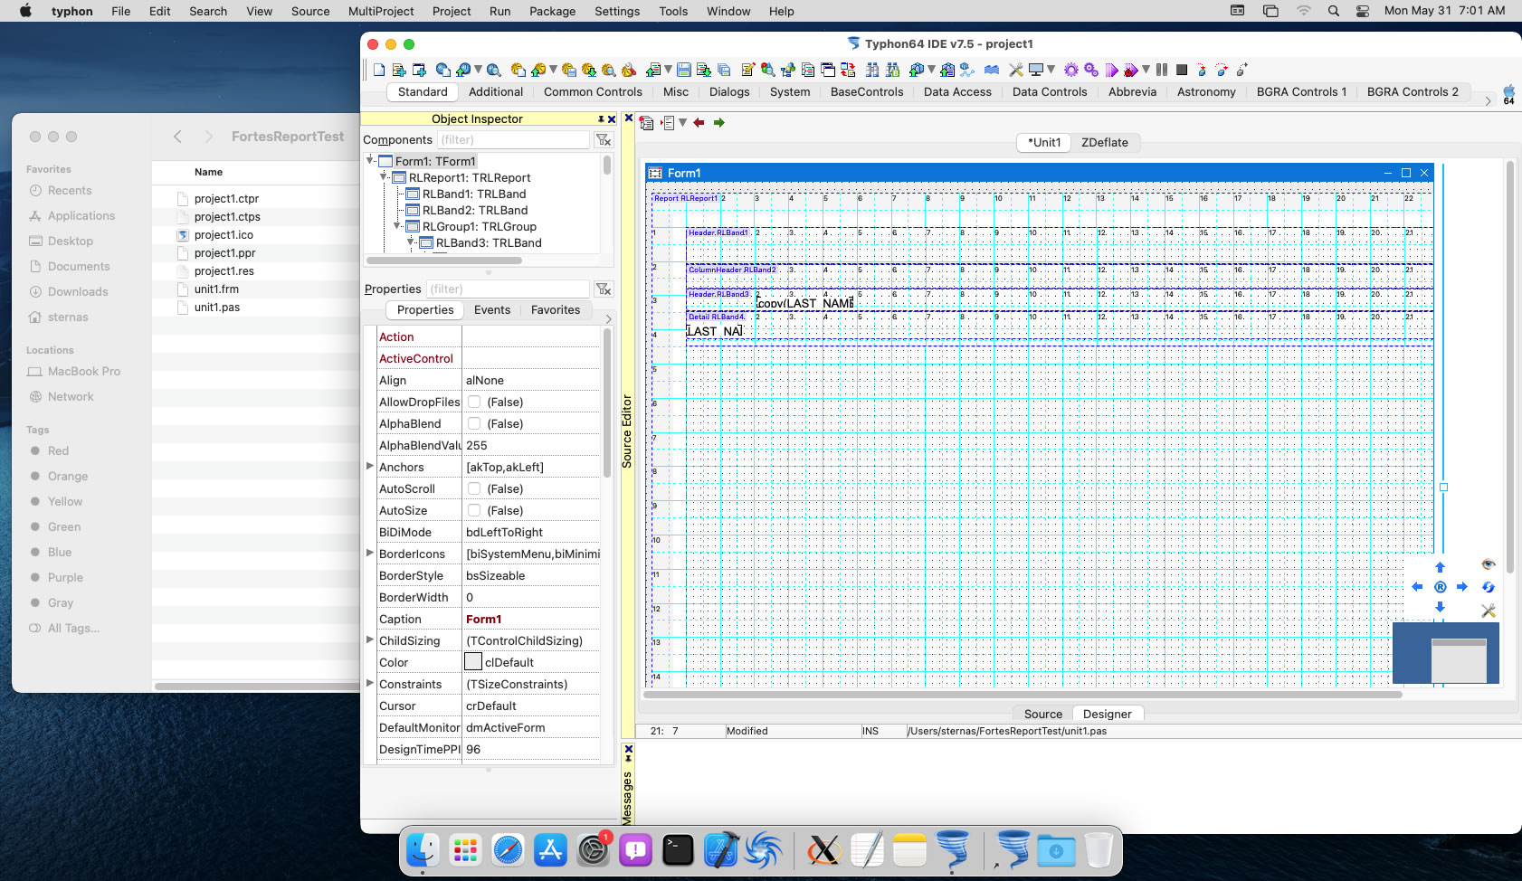Open Downloads in Finder sidebar
This screenshot has height=881, width=1522.
point(78,292)
